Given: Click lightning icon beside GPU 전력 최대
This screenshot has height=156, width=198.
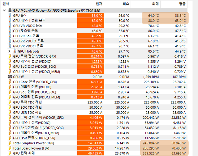Looking at the screenshot, I should point(10,153).
